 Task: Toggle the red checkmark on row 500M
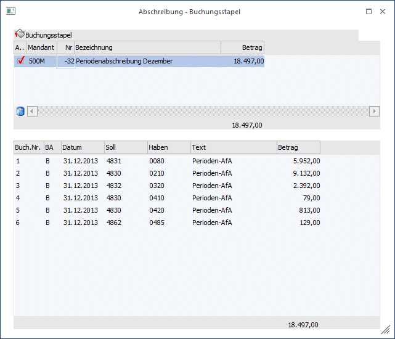point(20,61)
